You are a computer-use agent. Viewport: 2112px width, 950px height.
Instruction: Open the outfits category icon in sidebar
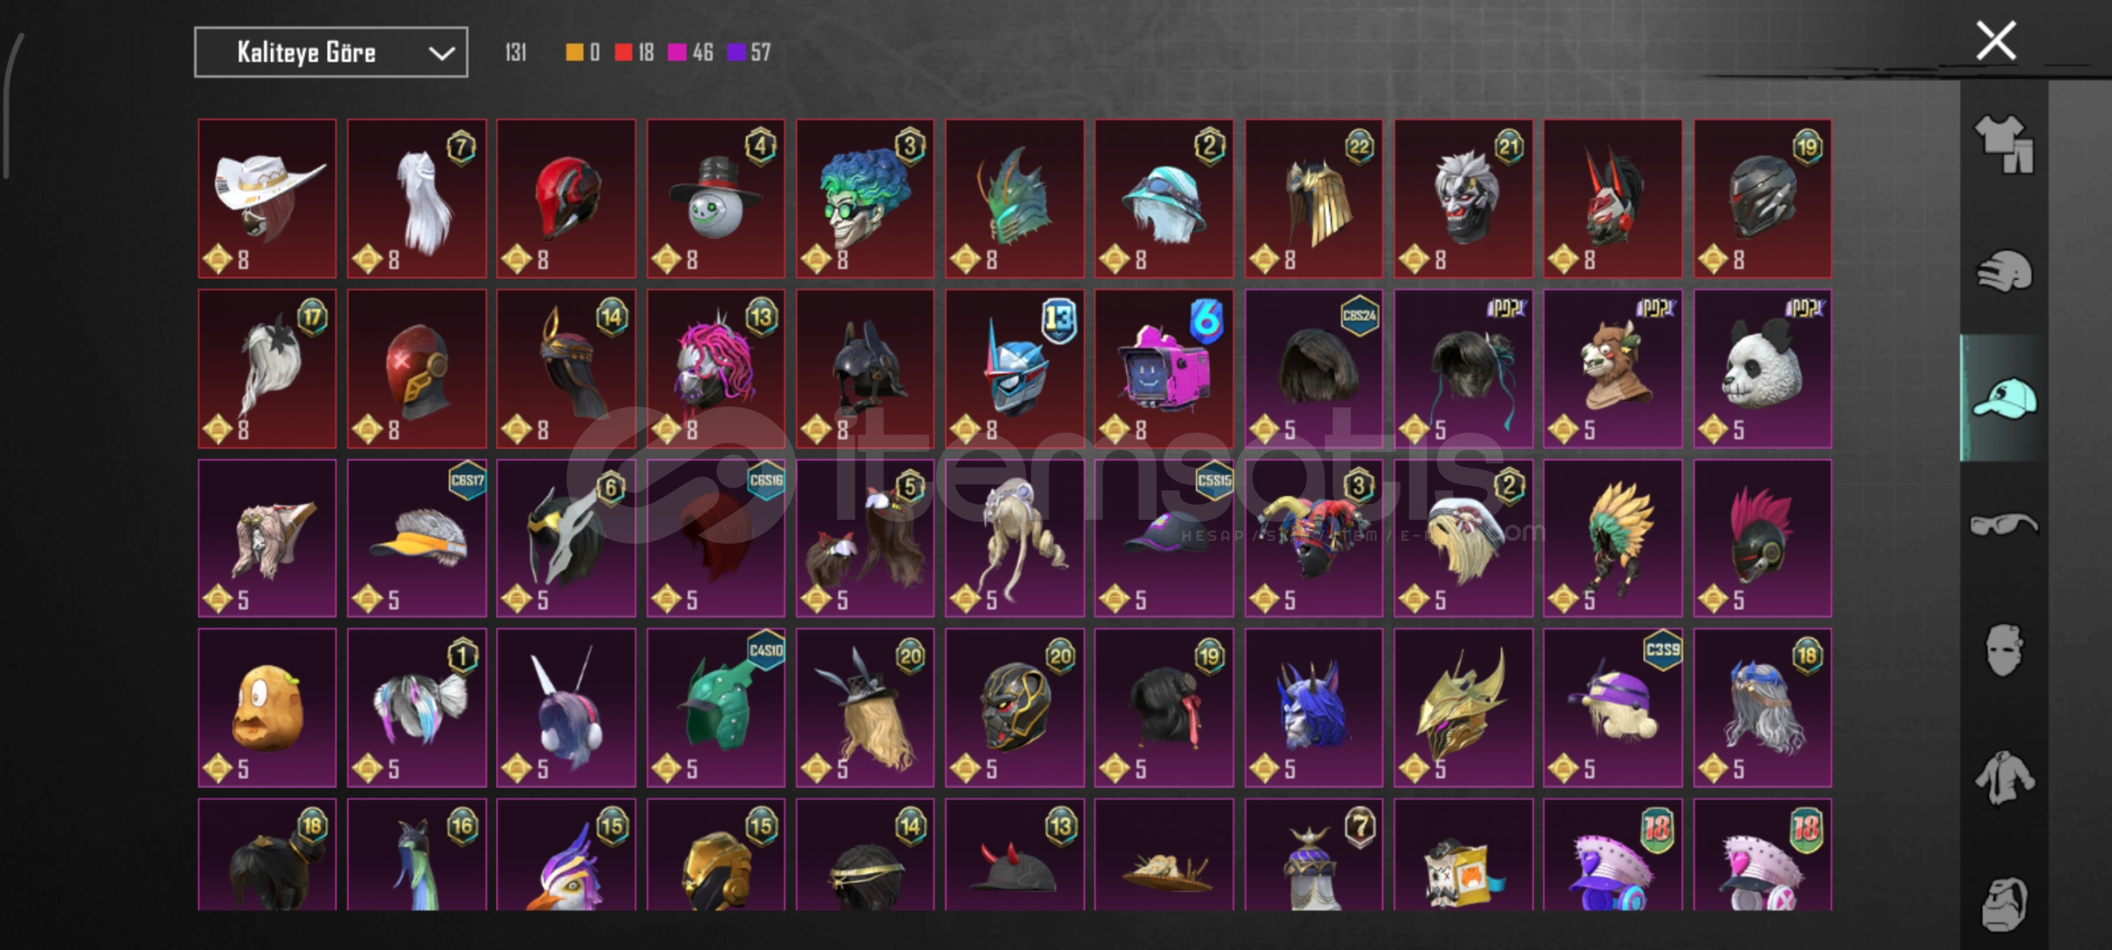point(2004,143)
